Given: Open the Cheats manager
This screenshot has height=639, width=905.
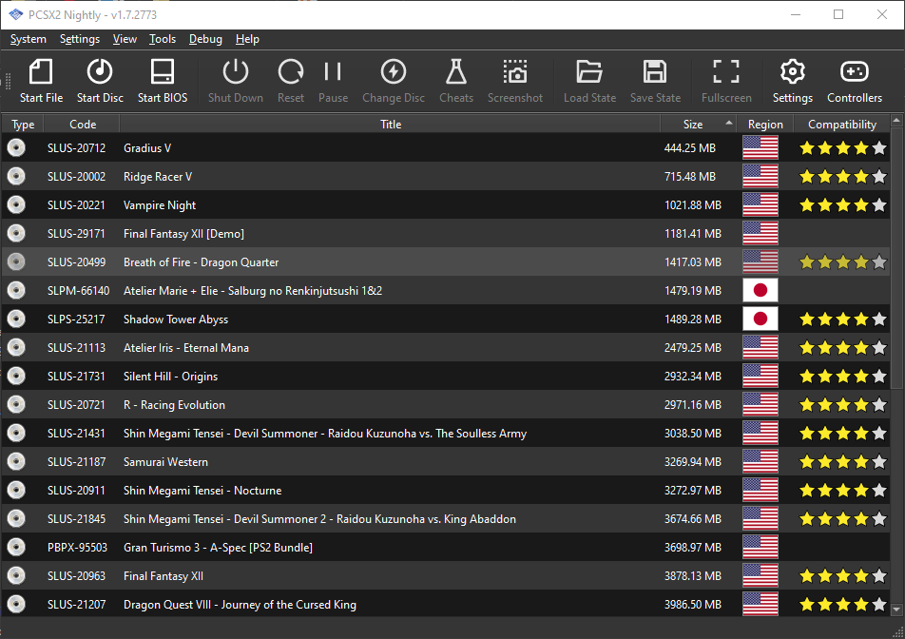Looking at the screenshot, I should [x=456, y=81].
